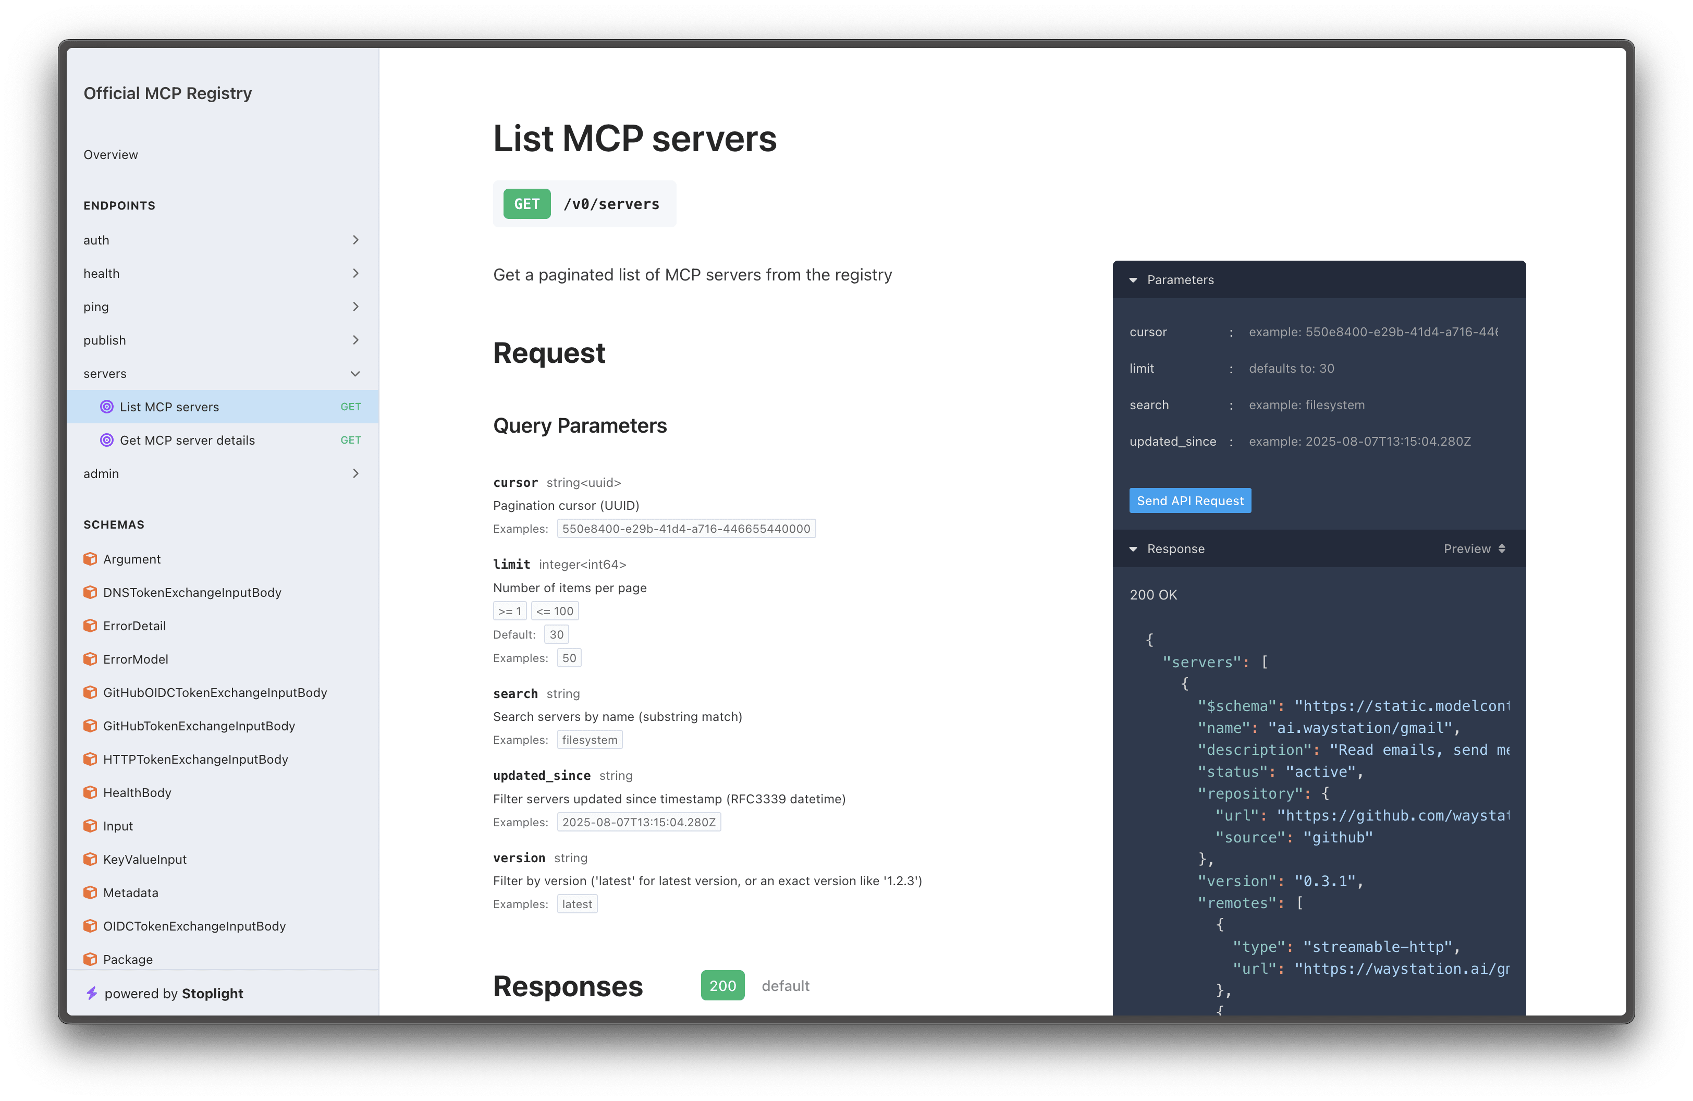This screenshot has width=1693, height=1101.
Task: Click the 200 OK response status text
Action: (1153, 595)
